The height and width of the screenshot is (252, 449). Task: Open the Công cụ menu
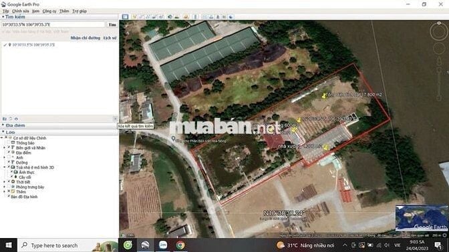[49, 11]
